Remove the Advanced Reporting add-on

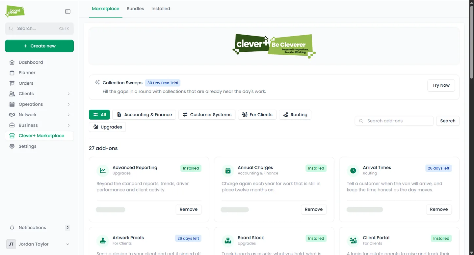pyautogui.click(x=189, y=210)
